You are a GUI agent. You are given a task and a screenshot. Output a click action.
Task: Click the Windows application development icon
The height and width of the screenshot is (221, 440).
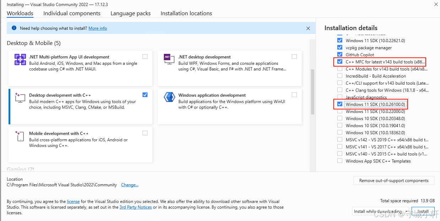tap(169, 97)
